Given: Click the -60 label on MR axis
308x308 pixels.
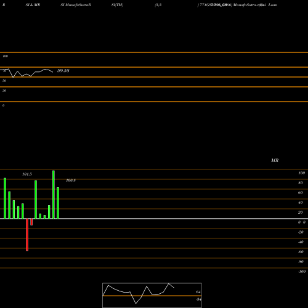Looking at the screenshot, I should 301,252.
